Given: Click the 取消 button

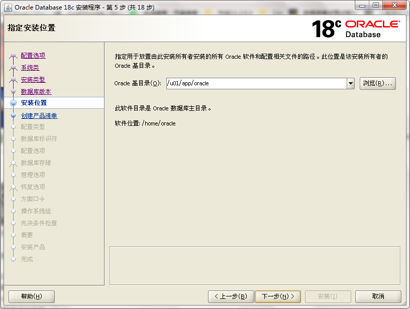Looking at the screenshot, I should pos(378,296).
